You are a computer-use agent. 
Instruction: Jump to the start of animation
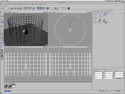pyautogui.click(x=99, y=91)
